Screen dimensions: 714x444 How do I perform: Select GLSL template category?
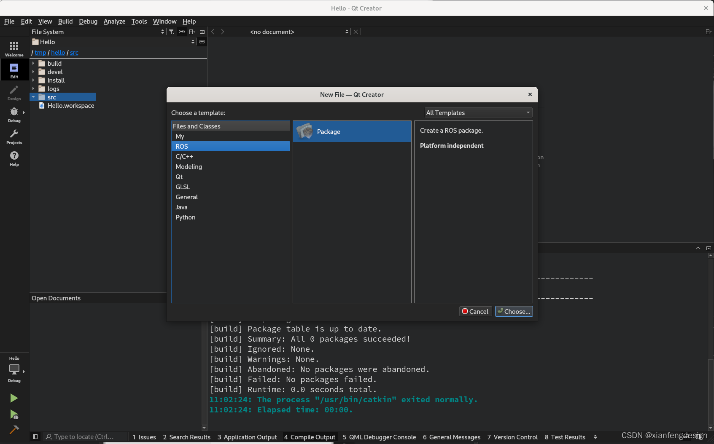231,187
